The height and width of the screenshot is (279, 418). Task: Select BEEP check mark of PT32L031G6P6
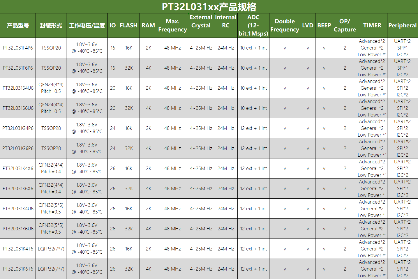pyautogui.click(x=324, y=149)
